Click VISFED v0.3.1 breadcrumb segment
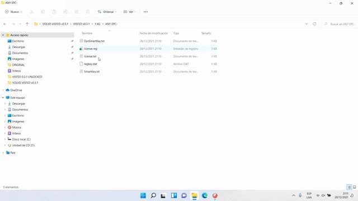Screen dimensions: 358x201 tap(81, 24)
